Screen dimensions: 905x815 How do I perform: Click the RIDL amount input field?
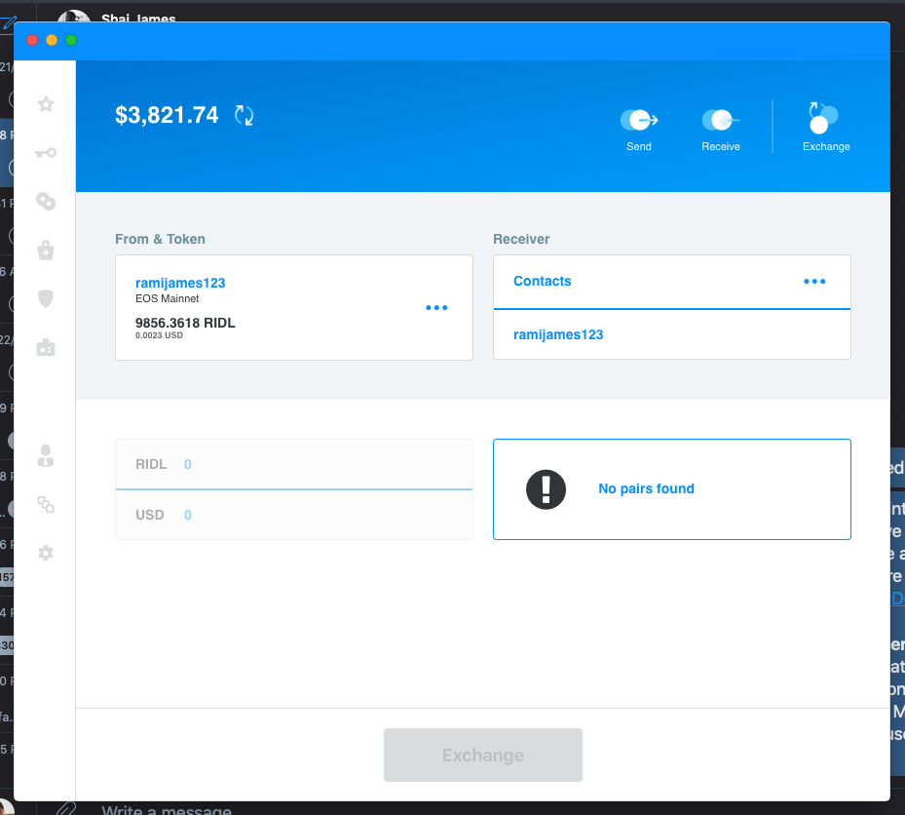click(292, 464)
